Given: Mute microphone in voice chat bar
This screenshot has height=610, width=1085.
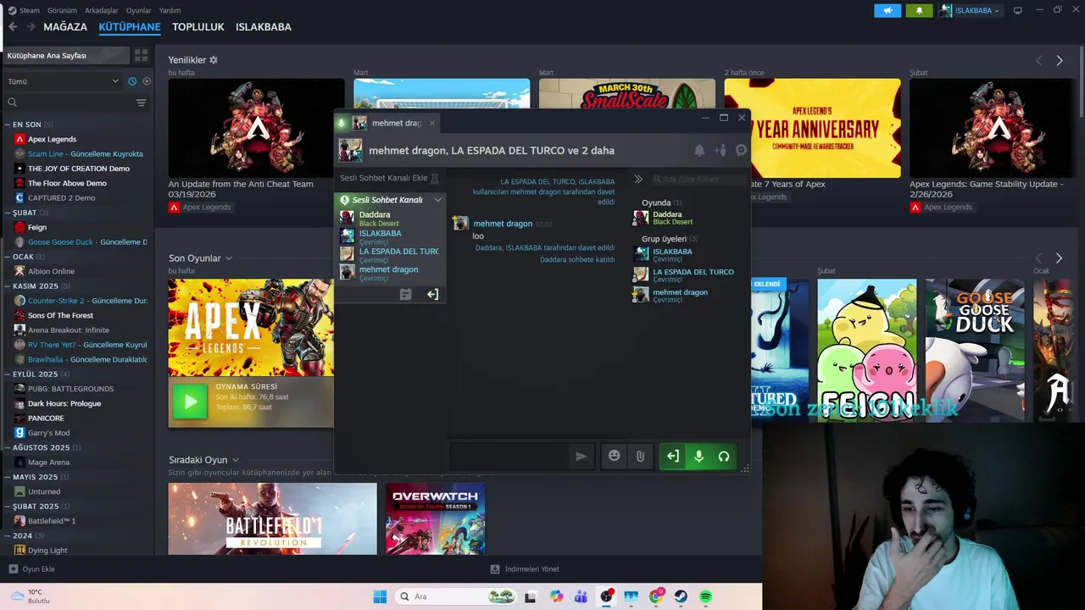Looking at the screenshot, I should 698,456.
